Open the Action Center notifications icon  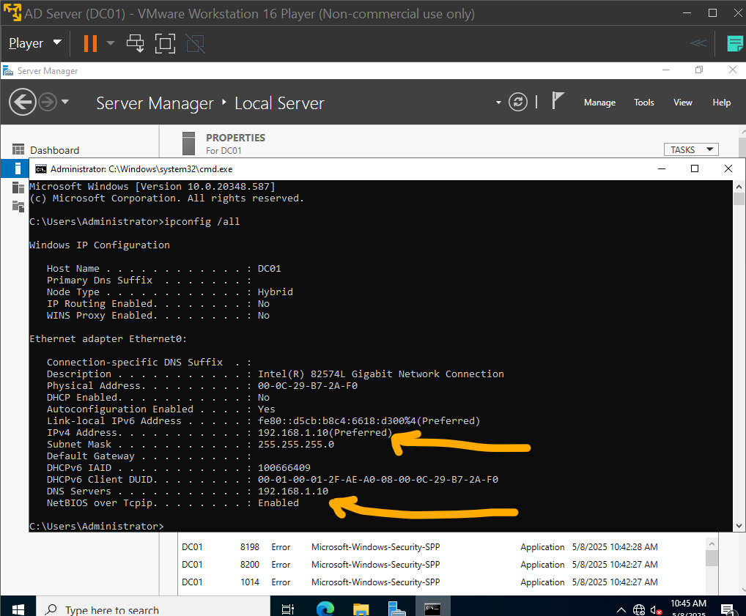pos(726,609)
